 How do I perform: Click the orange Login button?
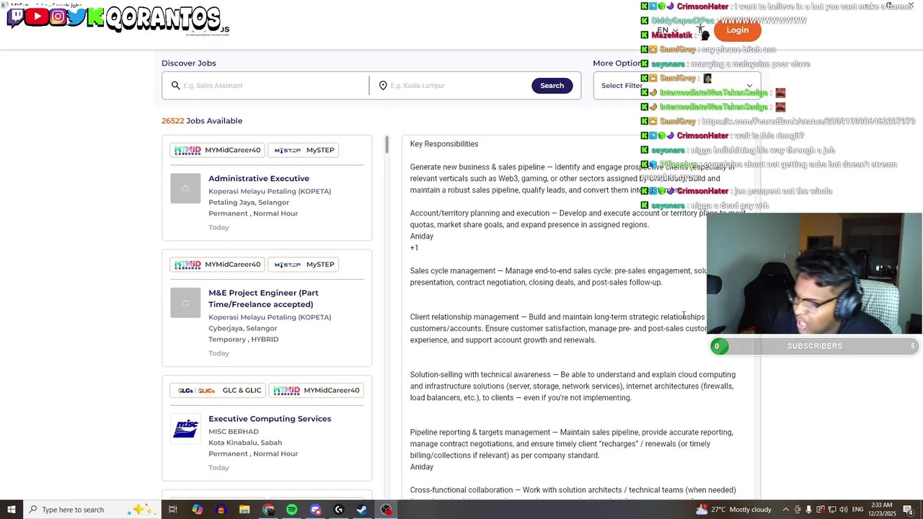pos(737,30)
